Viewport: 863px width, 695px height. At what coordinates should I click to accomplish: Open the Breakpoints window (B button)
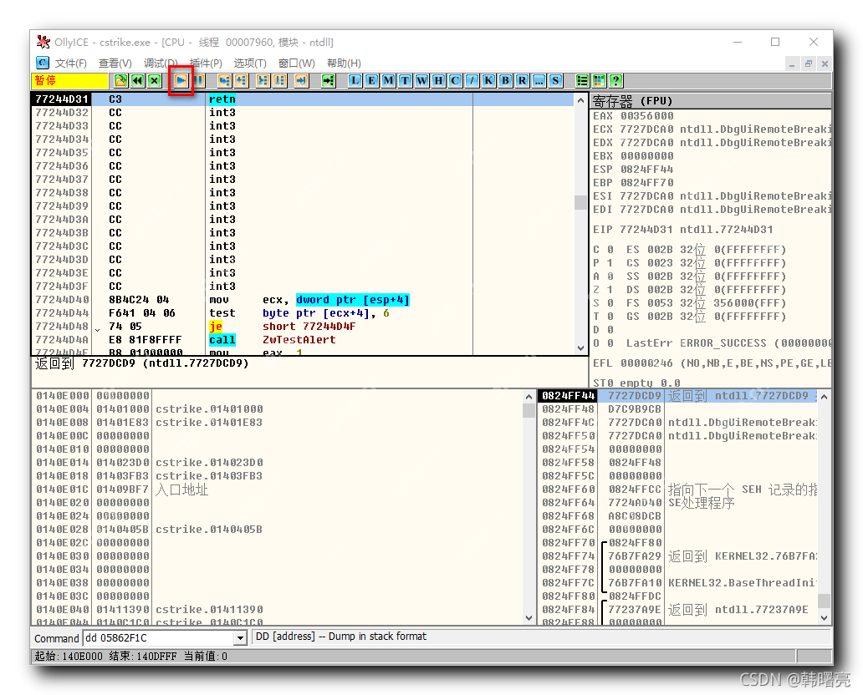point(505,81)
